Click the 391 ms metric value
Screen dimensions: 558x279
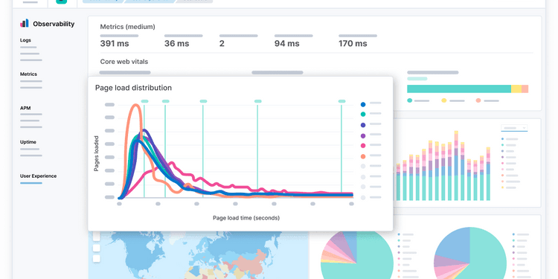pyautogui.click(x=115, y=44)
